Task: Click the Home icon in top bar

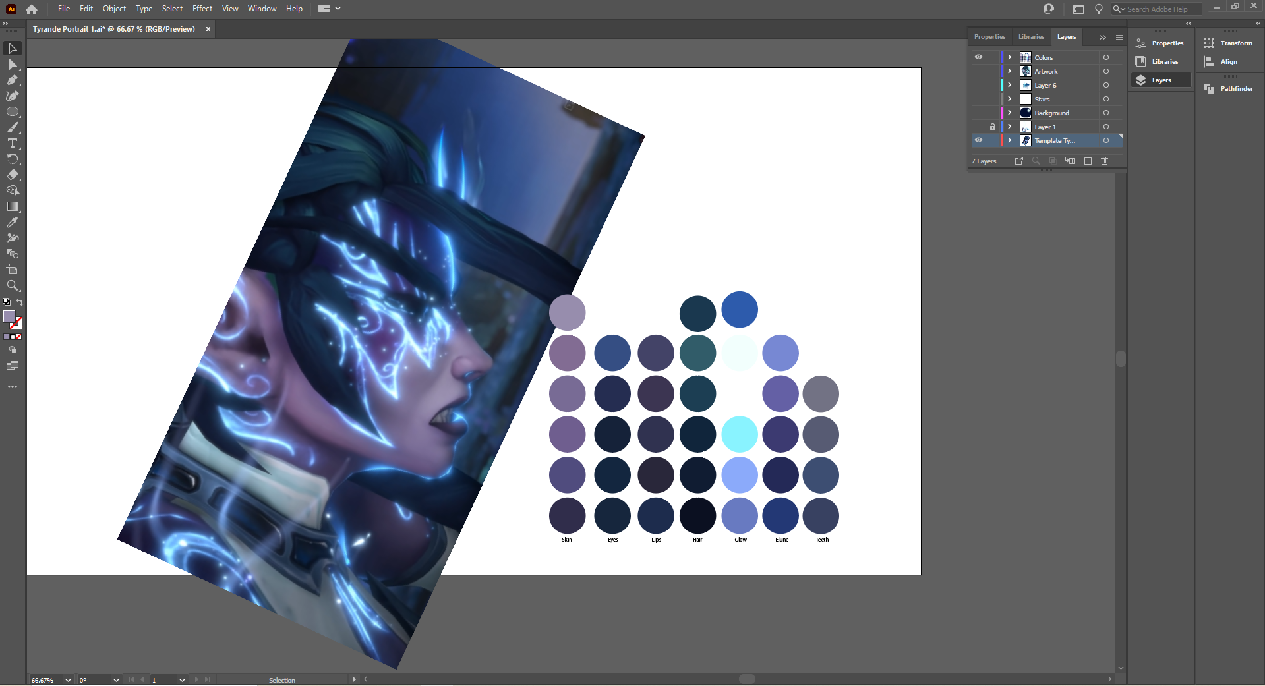Action: 32,9
